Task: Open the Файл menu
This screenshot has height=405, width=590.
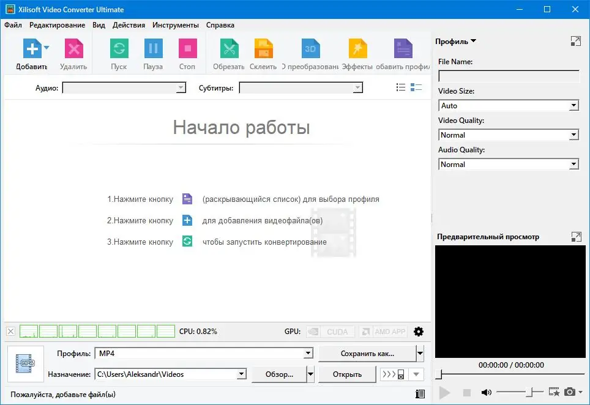Action: tap(13, 25)
